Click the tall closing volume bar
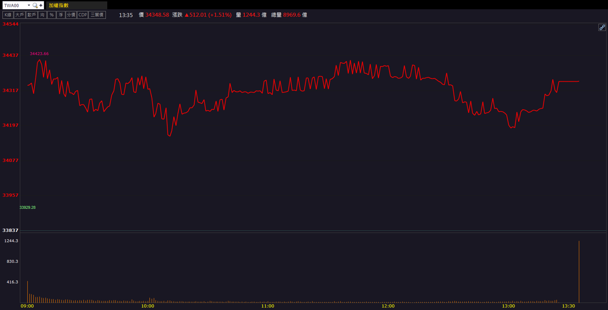Screen dimensions: 608x310 (x=579, y=272)
